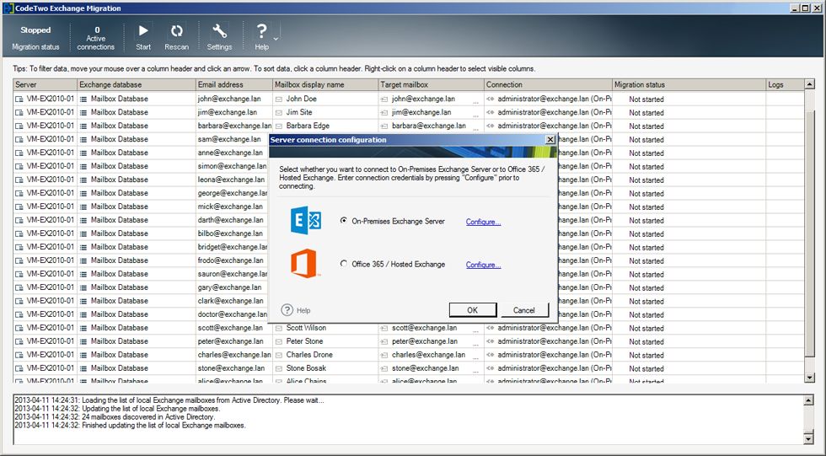Screen dimensions: 826x456
Task: View the Stopped migration status indicator
Action: [x=35, y=30]
